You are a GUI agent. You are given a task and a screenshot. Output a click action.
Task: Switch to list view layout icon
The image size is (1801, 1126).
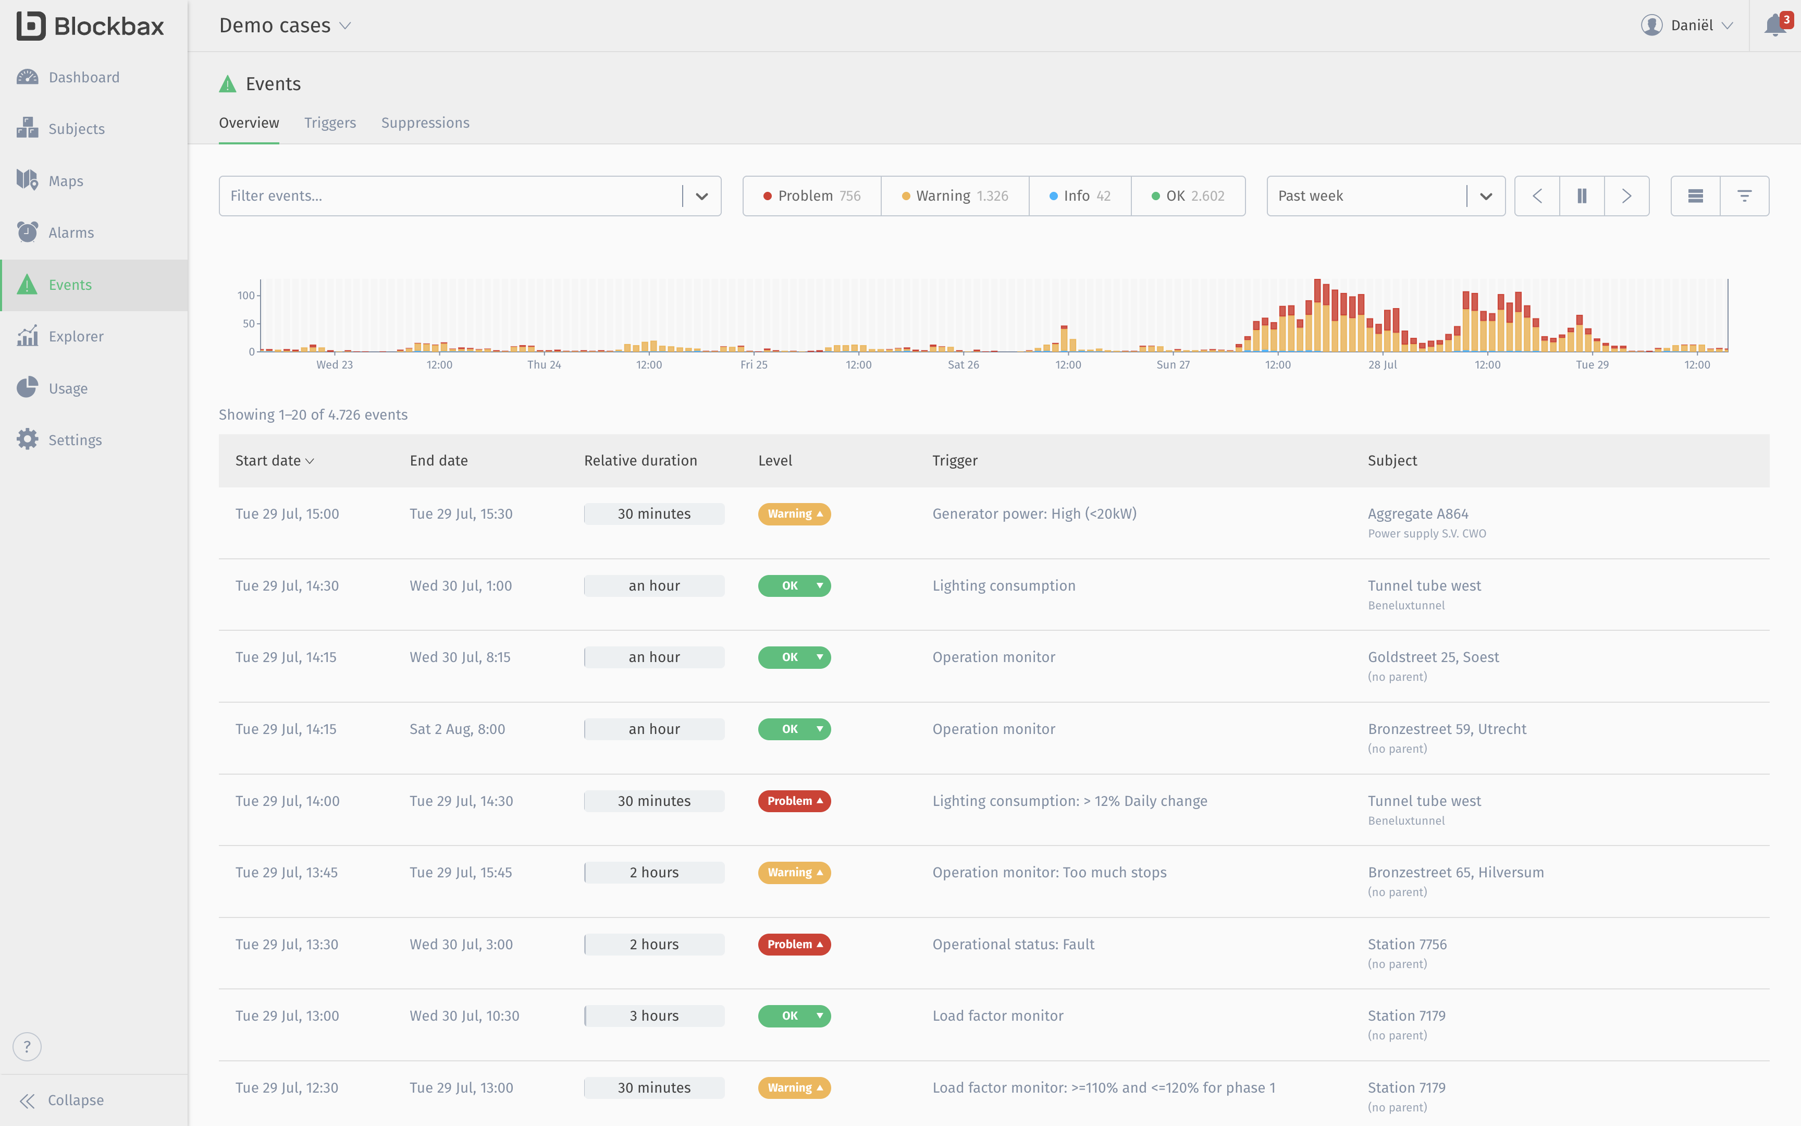1695,196
